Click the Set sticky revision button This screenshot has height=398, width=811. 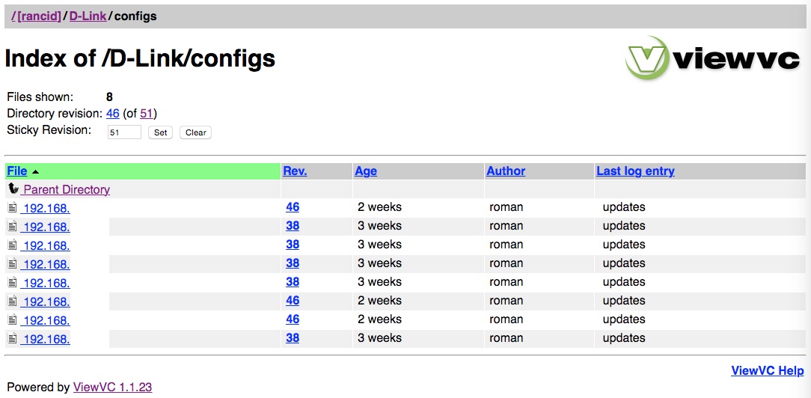pyautogui.click(x=160, y=132)
